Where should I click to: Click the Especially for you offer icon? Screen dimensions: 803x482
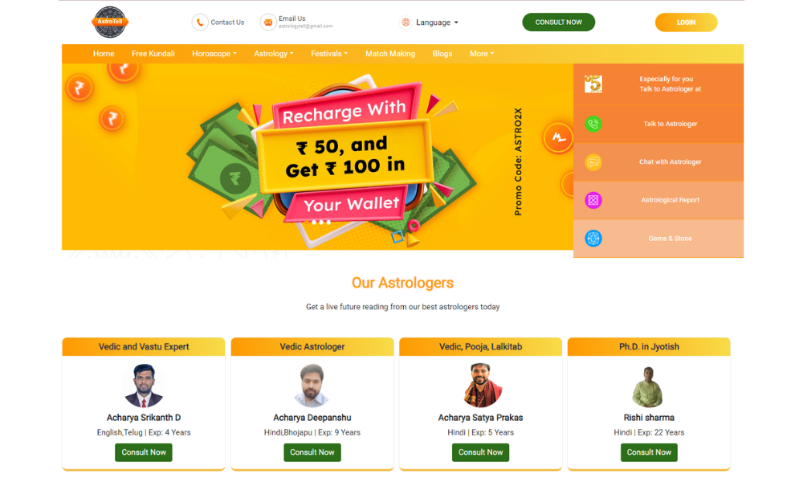coord(593,84)
